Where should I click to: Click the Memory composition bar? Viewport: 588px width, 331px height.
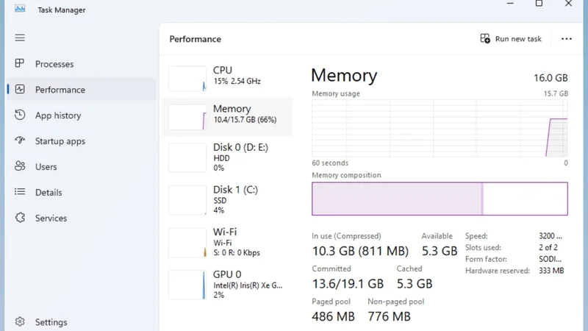440,199
